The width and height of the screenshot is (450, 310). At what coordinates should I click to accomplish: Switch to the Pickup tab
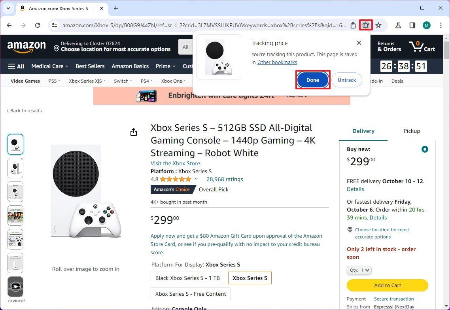412,131
